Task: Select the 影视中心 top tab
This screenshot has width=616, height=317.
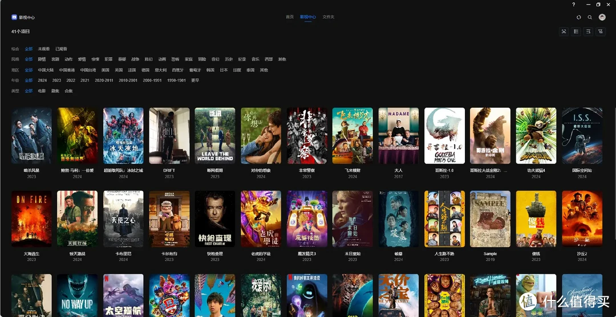Action: click(x=308, y=17)
